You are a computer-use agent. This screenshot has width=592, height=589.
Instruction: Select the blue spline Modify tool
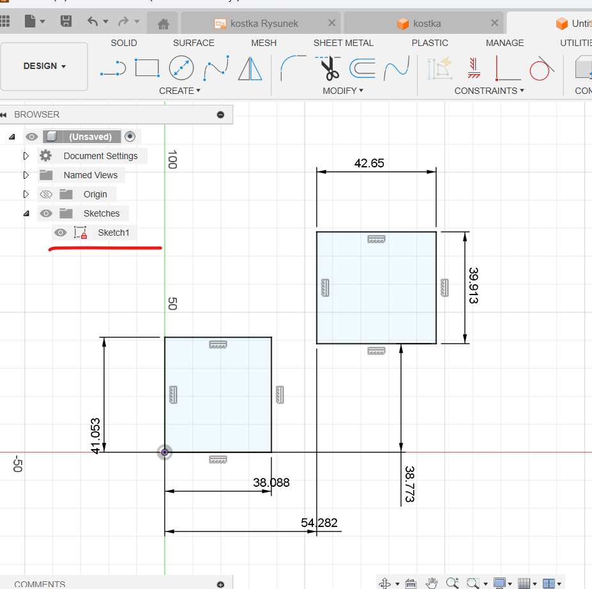click(x=397, y=68)
